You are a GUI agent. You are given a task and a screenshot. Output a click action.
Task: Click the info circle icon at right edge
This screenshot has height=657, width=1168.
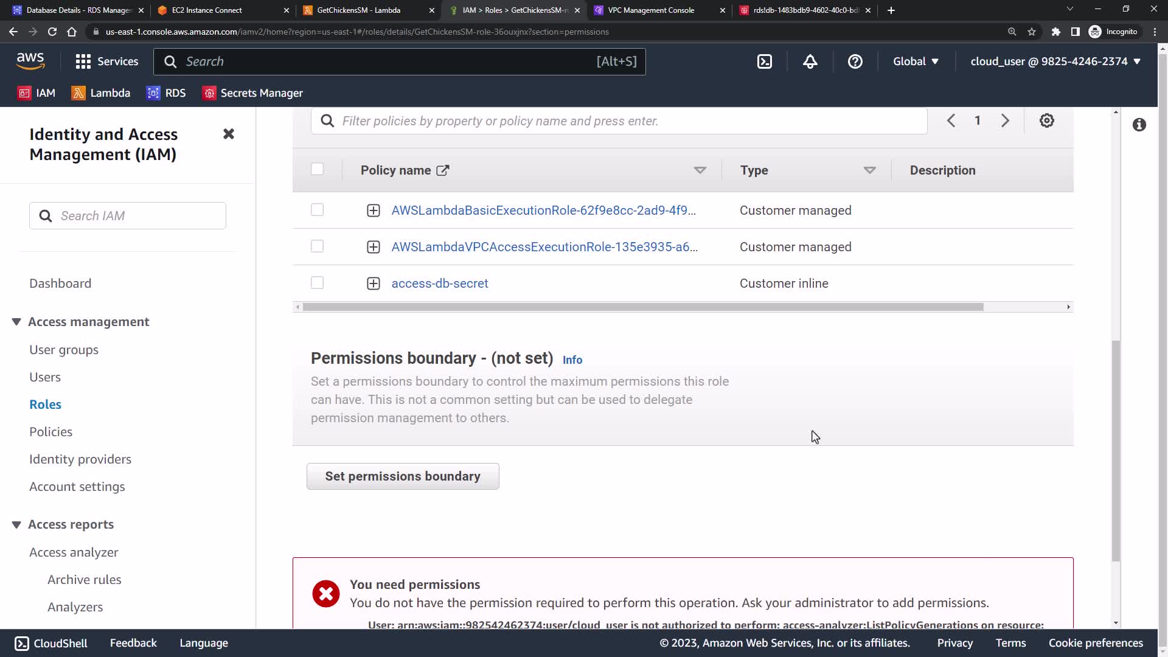pos(1139,125)
